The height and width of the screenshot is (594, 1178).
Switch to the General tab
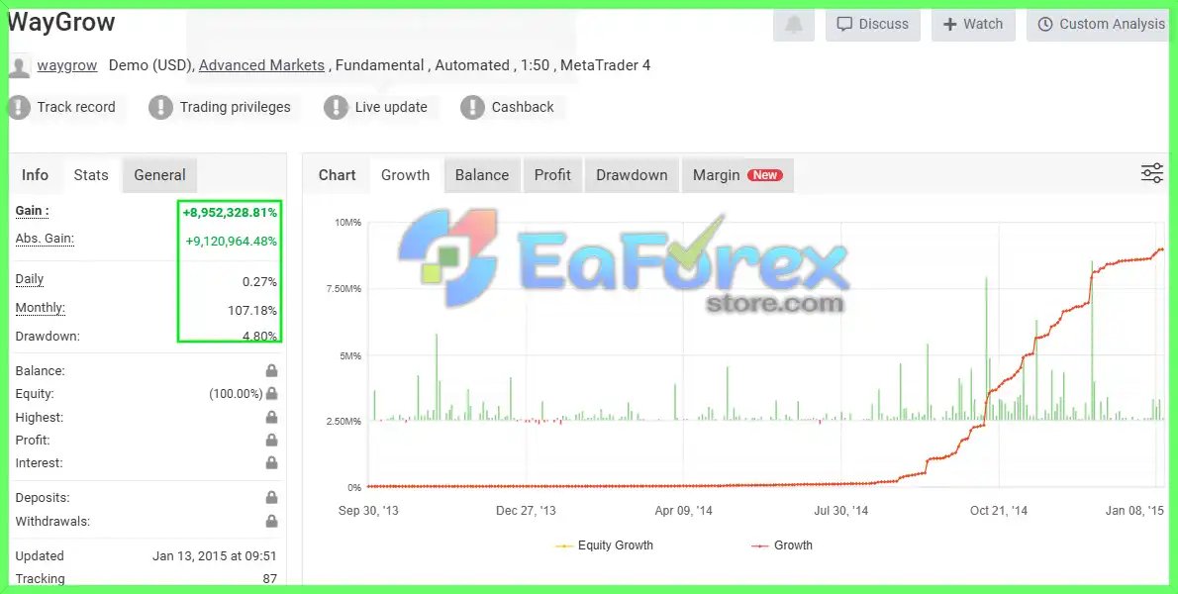point(159,175)
